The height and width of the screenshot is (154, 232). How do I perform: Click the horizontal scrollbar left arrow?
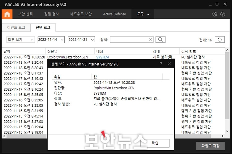[4, 136]
